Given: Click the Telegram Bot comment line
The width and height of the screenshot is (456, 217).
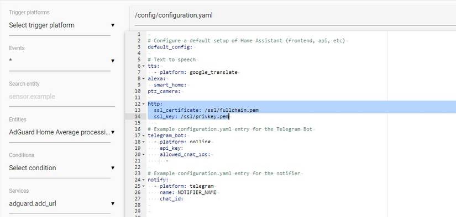Looking at the screenshot, I should point(230,129).
